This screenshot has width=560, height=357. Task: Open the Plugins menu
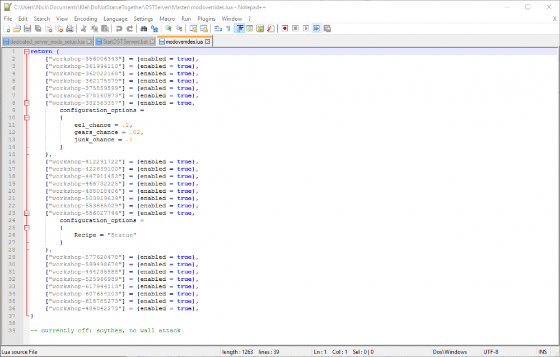(206, 18)
